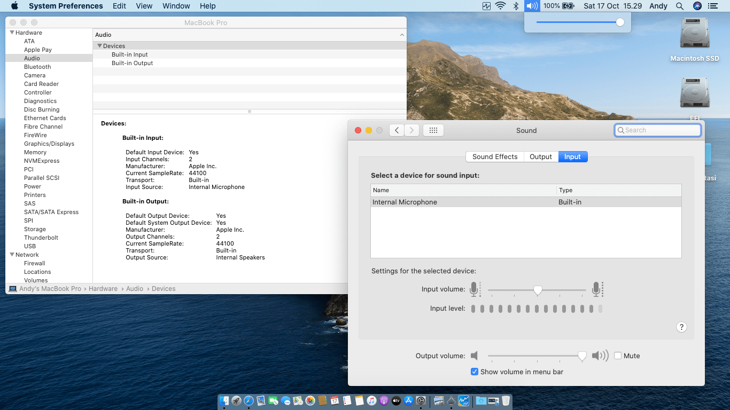730x410 pixels.
Task: Switch to the Sound Effects tab
Action: pos(494,156)
